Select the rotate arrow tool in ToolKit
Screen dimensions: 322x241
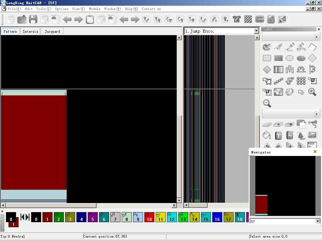coord(290,92)
